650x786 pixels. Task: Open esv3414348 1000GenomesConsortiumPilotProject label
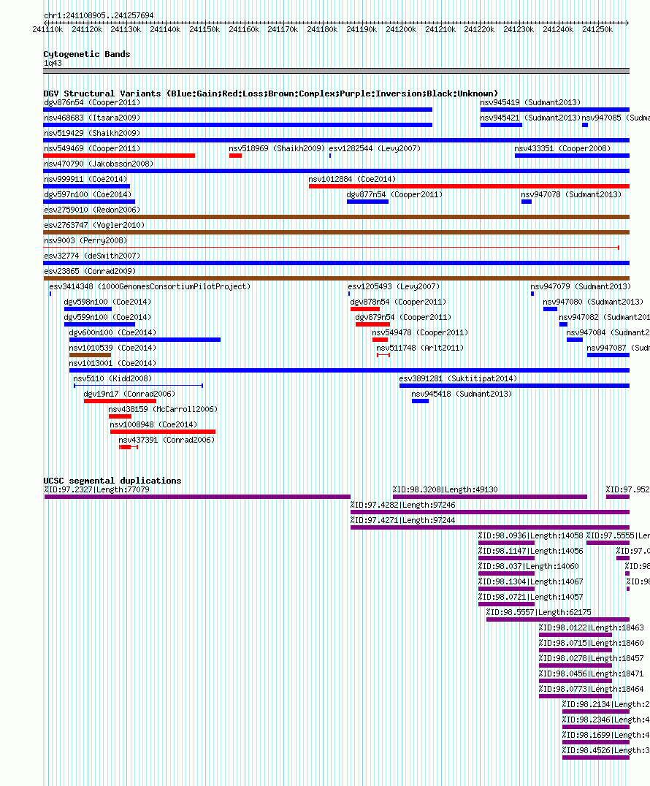pos(149,287)
